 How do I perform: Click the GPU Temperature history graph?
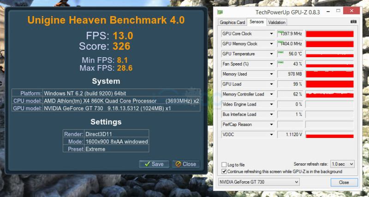[x=329, y=54]
